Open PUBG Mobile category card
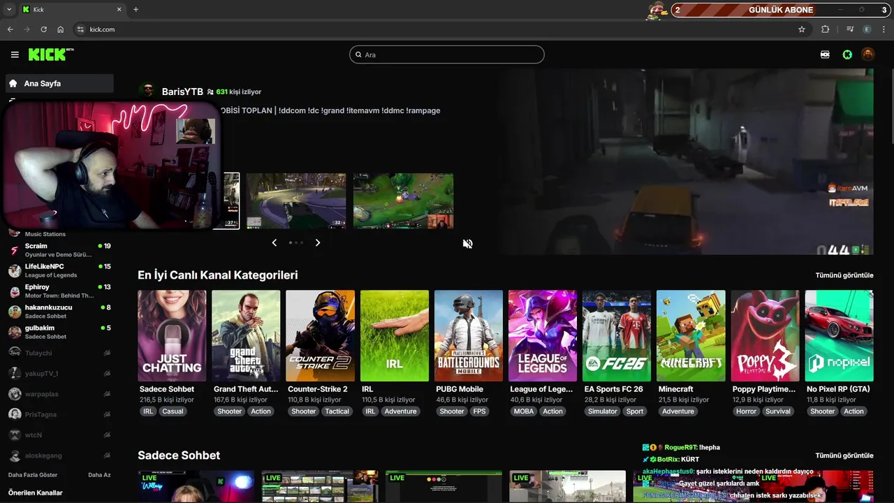The width and height of the screenshot is (894, 503). click(468, 335)
